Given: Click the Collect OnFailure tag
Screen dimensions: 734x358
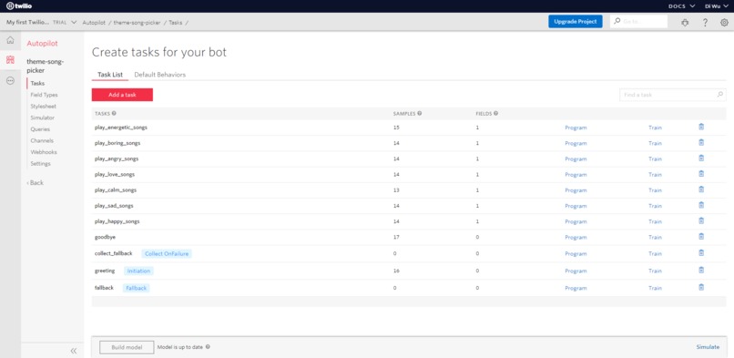Looking at the screenshot, I should [x=168, y=253].
